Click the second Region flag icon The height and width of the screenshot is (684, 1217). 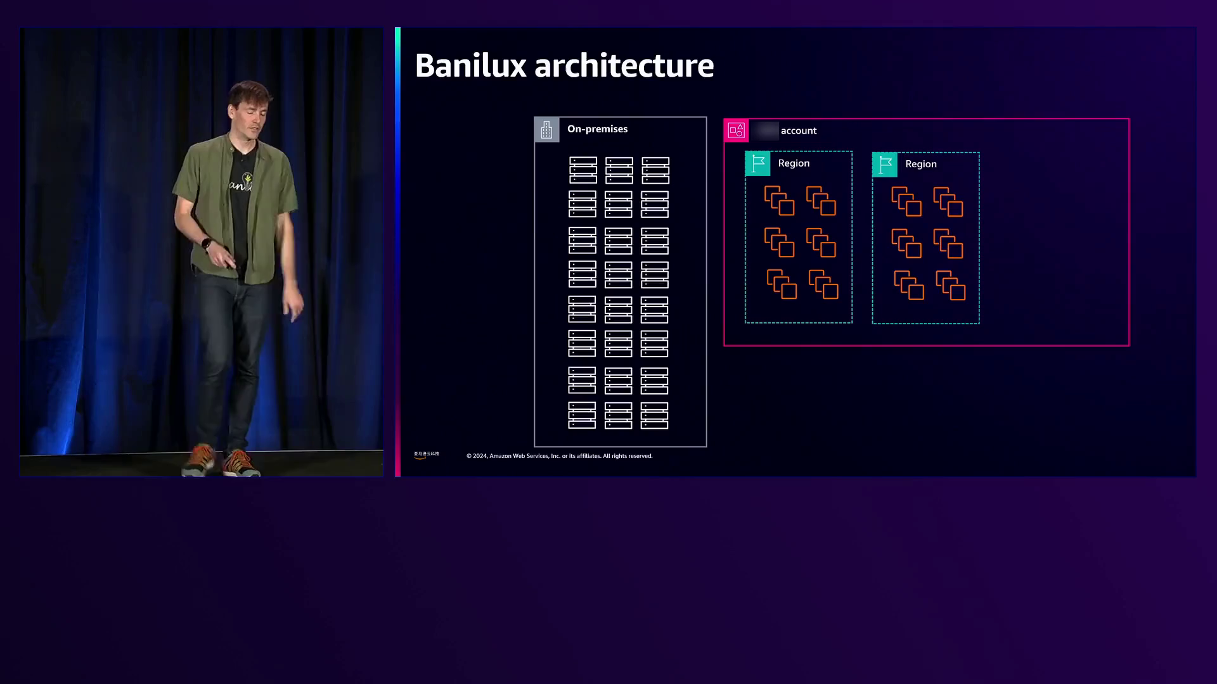885,165
